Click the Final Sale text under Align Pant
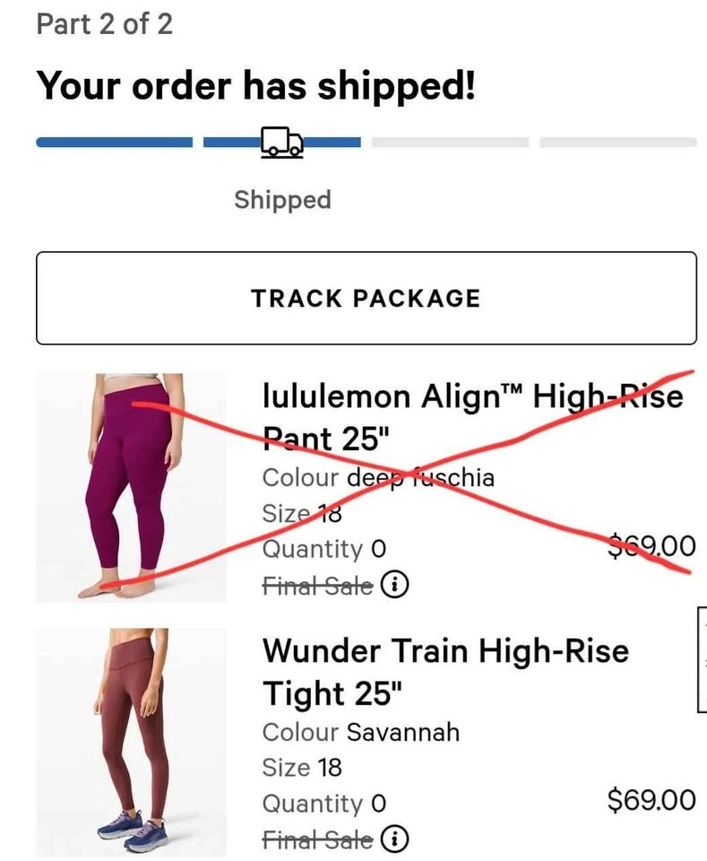The height and width of the screenshot is (861, 707). point(317,586)
